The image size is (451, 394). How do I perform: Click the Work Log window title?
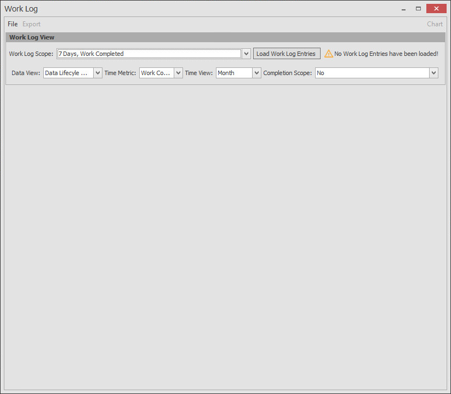tap(21, 9)
